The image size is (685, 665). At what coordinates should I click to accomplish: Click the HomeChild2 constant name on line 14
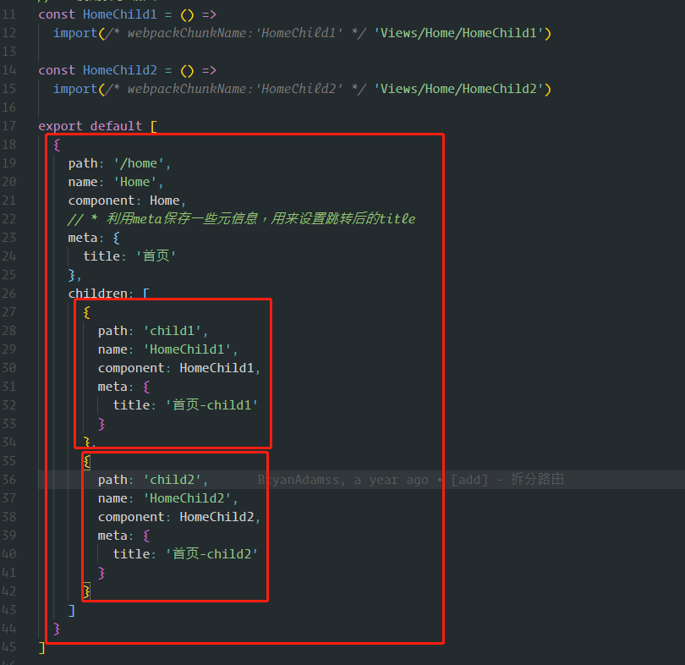tap(120, 69)
